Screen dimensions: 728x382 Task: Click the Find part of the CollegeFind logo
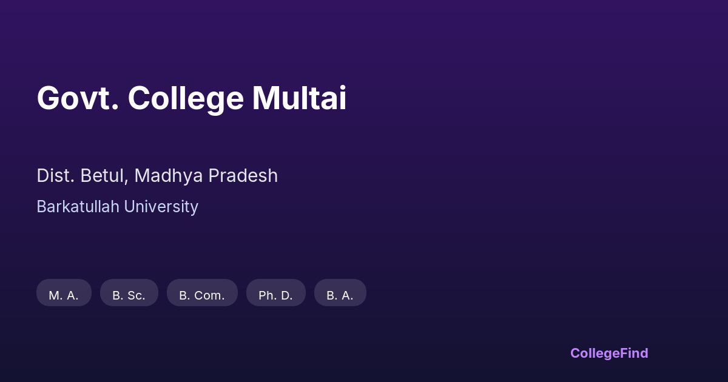point(635,353)
